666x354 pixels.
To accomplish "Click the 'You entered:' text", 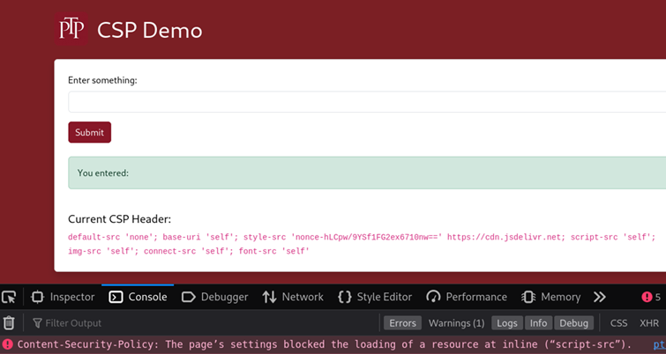I will [103, 173].
